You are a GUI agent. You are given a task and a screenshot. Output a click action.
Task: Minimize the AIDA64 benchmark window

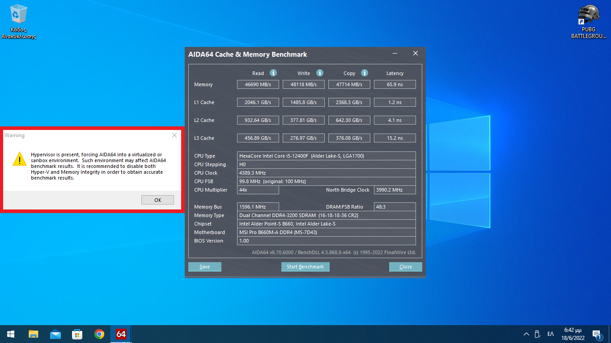point(395,54)
